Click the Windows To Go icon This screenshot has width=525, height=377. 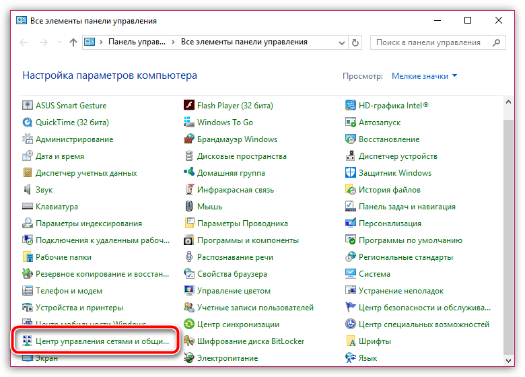coord(189,123)
